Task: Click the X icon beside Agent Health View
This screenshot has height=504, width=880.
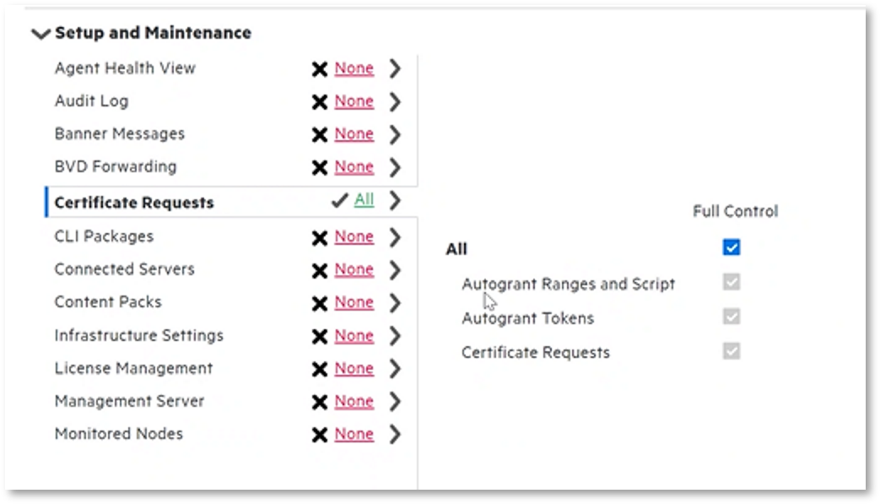Action: tap(320, 69)
